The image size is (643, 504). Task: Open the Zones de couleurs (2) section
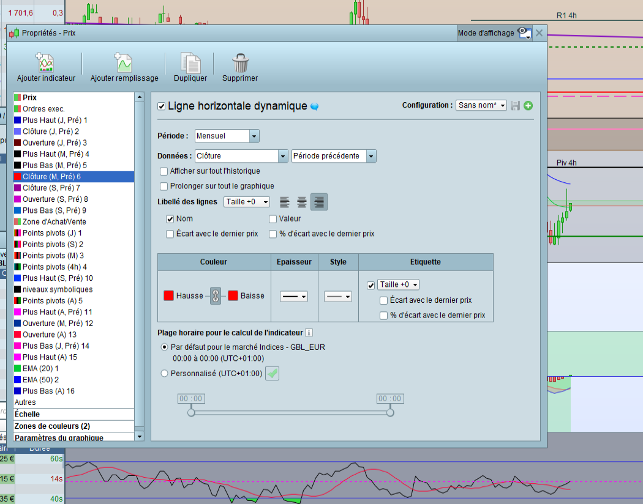point(52,426)
